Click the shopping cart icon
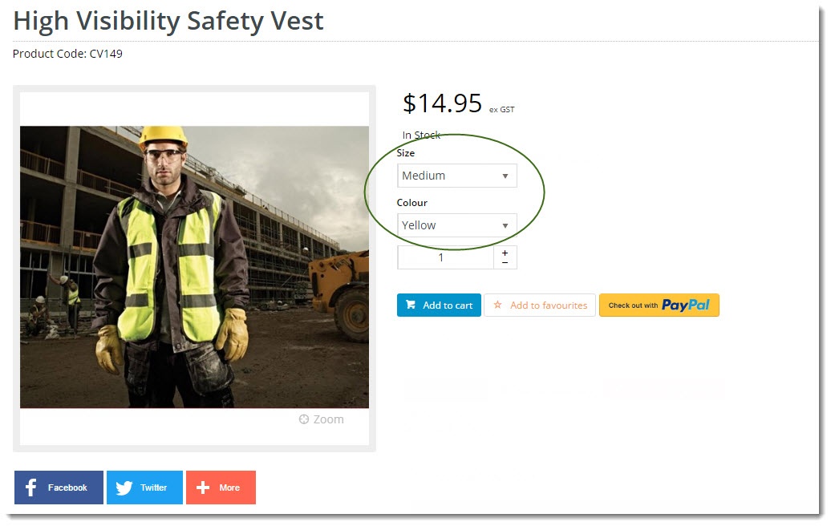This screenshot has height=526, width=831. coord(410,305)
